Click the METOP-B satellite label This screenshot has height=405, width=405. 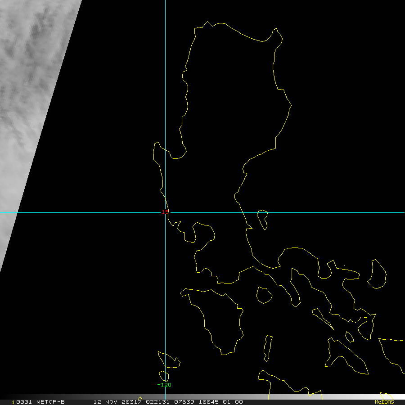pyautogui.click(x=50, y=402)
